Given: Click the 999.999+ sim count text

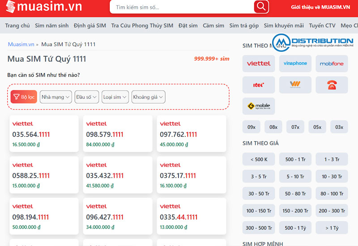Looking at the screenshot, I should 212,59.
